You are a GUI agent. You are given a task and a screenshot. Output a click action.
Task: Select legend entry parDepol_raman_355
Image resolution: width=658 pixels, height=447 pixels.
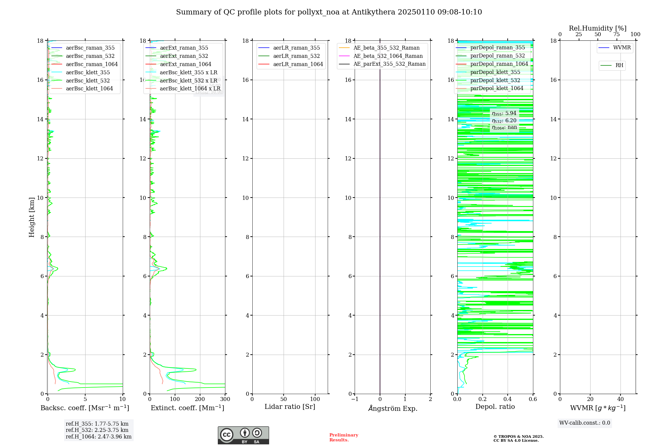point(491,48)
